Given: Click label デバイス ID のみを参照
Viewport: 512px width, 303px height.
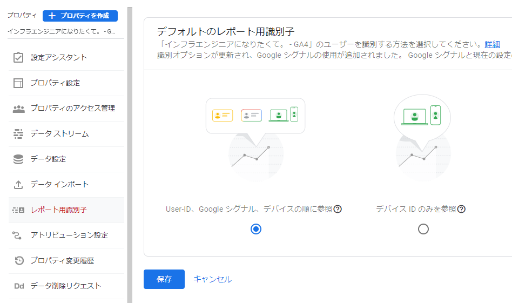Looking at the screenshot, I should coord(416,209).
